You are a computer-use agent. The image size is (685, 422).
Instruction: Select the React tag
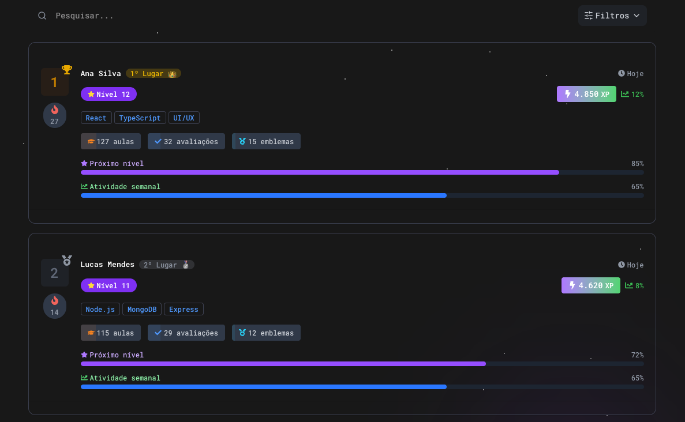click(x=96, y=118)
